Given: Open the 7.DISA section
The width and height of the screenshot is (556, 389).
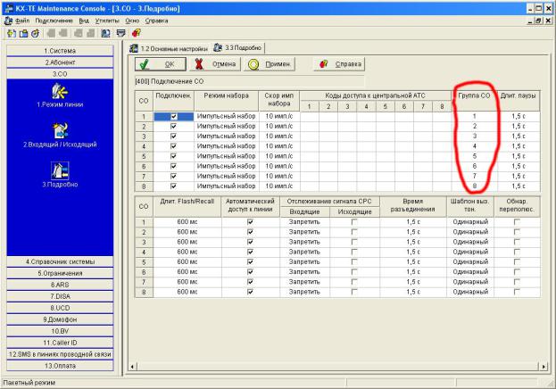Looking at the screenshot, I should pyautogui.click(x=60, y=296).
